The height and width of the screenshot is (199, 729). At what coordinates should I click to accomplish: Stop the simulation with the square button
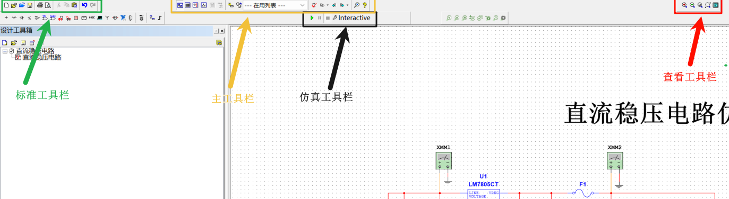328,18
